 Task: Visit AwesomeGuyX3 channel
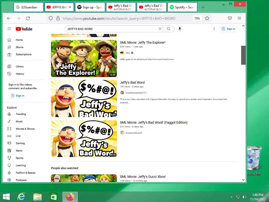click(x=134, y=133)
